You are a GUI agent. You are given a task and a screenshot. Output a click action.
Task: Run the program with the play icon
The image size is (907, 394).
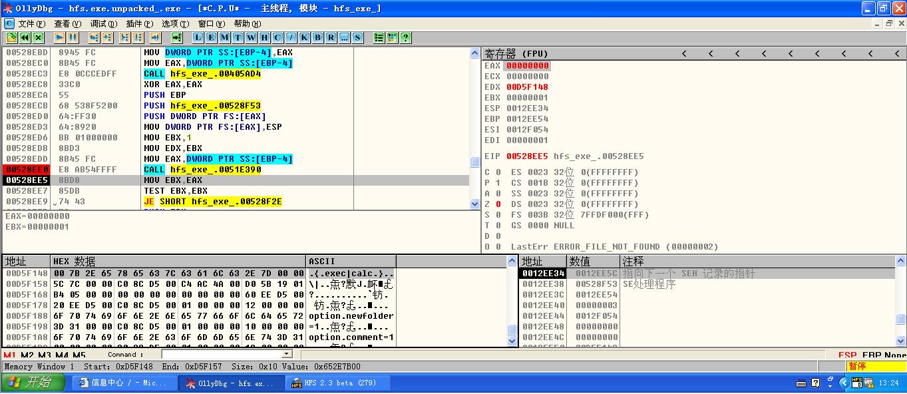click(59, 37)
